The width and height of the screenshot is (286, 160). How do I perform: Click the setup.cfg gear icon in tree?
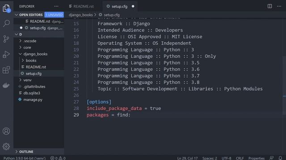point(22,73)
